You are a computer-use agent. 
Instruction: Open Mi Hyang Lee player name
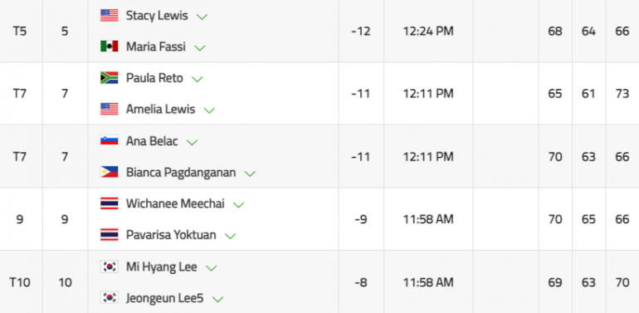tap(162, 267)
